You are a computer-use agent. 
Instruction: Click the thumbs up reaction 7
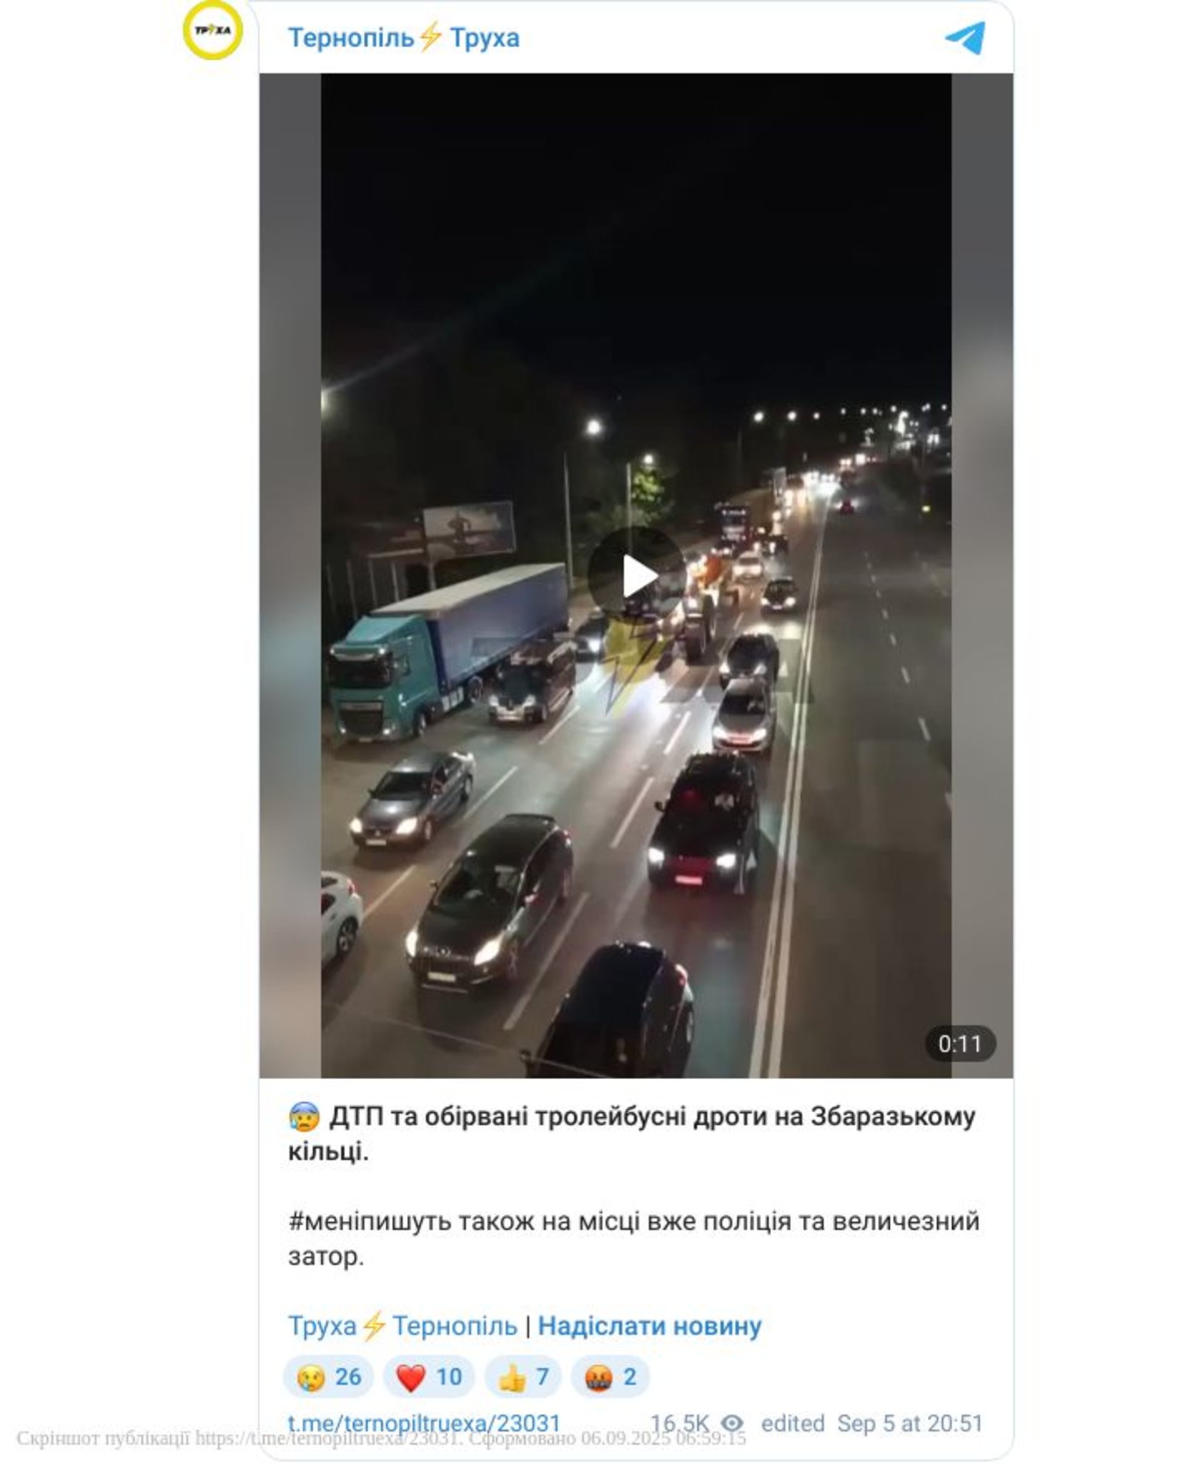tap(523, 1376)
